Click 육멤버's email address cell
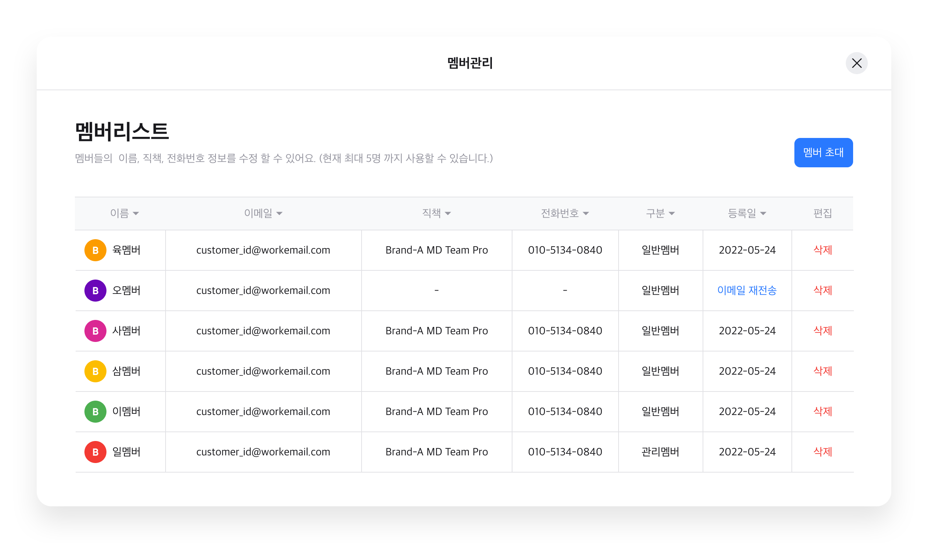928x543 pixels. point(263,250)
